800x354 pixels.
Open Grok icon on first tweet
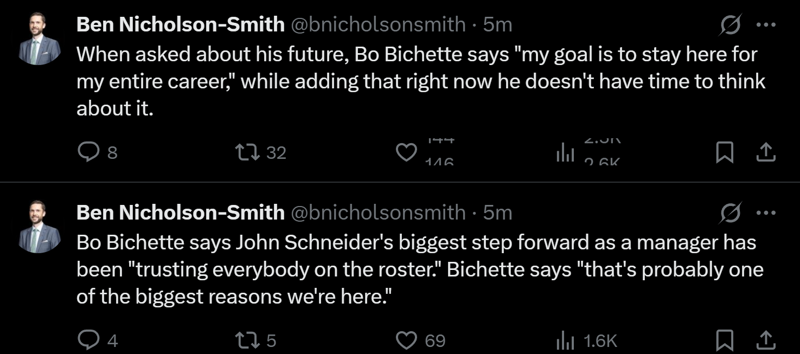(x=730, y=25)
